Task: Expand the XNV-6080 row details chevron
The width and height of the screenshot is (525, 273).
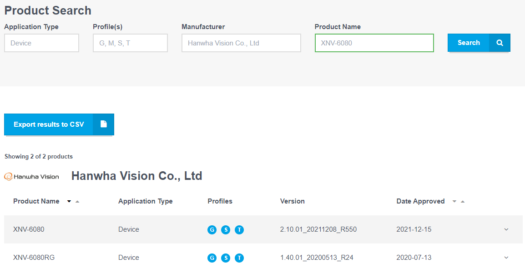Action: point(506,229)
